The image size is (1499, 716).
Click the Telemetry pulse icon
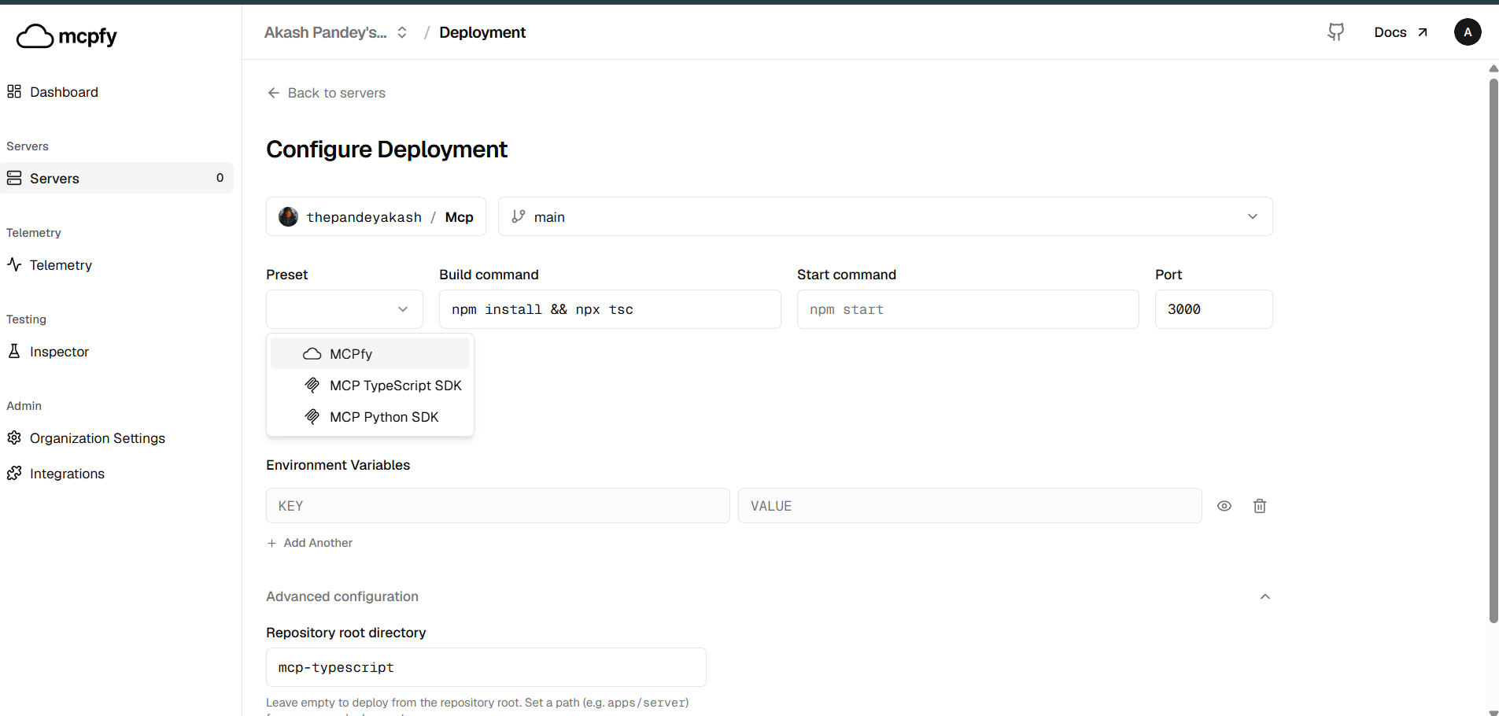[14, 265]
